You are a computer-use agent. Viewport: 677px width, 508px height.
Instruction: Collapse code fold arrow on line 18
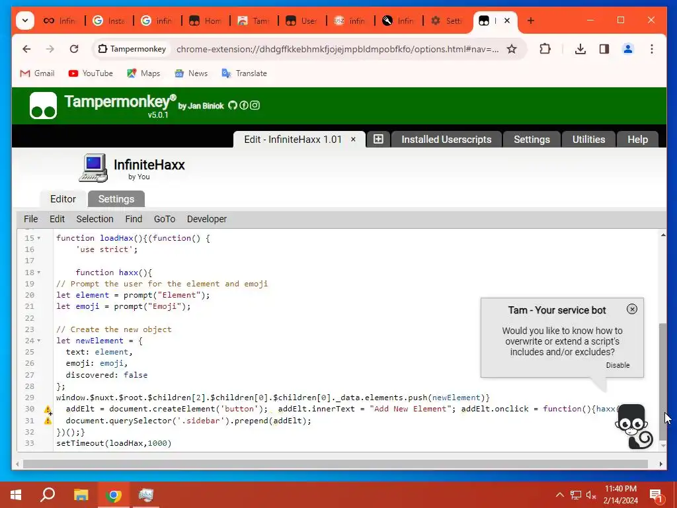pyautogui.click(x=39, y=273)
